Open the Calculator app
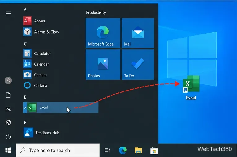The width and height of the screenshot is (237, 157). tap(37, 53)
